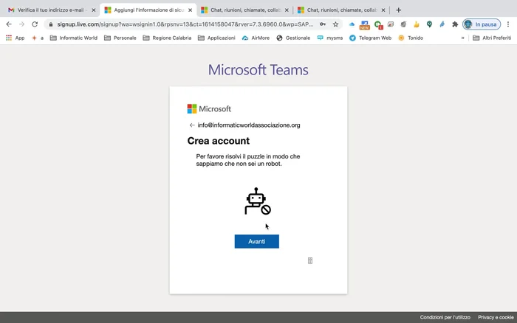Viewport: 517px width, 323px height.
Task: Switch to last Chat, riunioni, chiamate tab
Action: click(x=342, y=10)
